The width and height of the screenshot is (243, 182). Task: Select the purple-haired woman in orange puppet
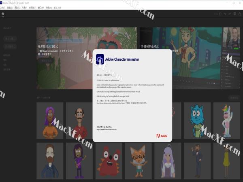[x=50, y=121]
